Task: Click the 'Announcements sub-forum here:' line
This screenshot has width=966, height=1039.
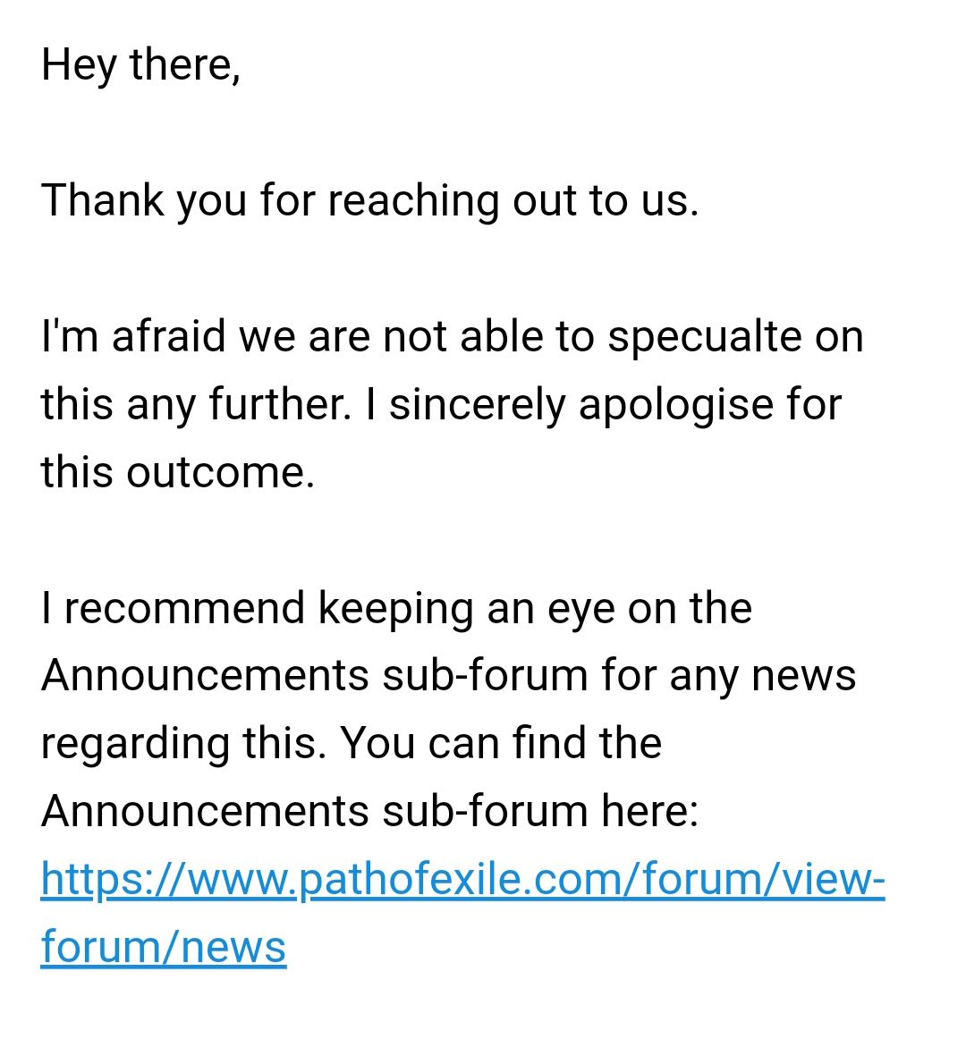Action: coord(370,811)
